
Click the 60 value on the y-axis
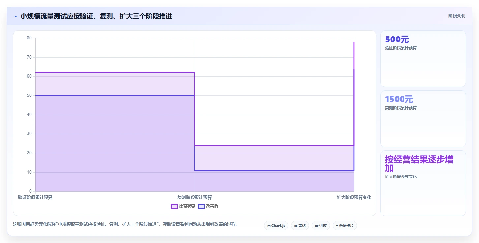[29, 76]
